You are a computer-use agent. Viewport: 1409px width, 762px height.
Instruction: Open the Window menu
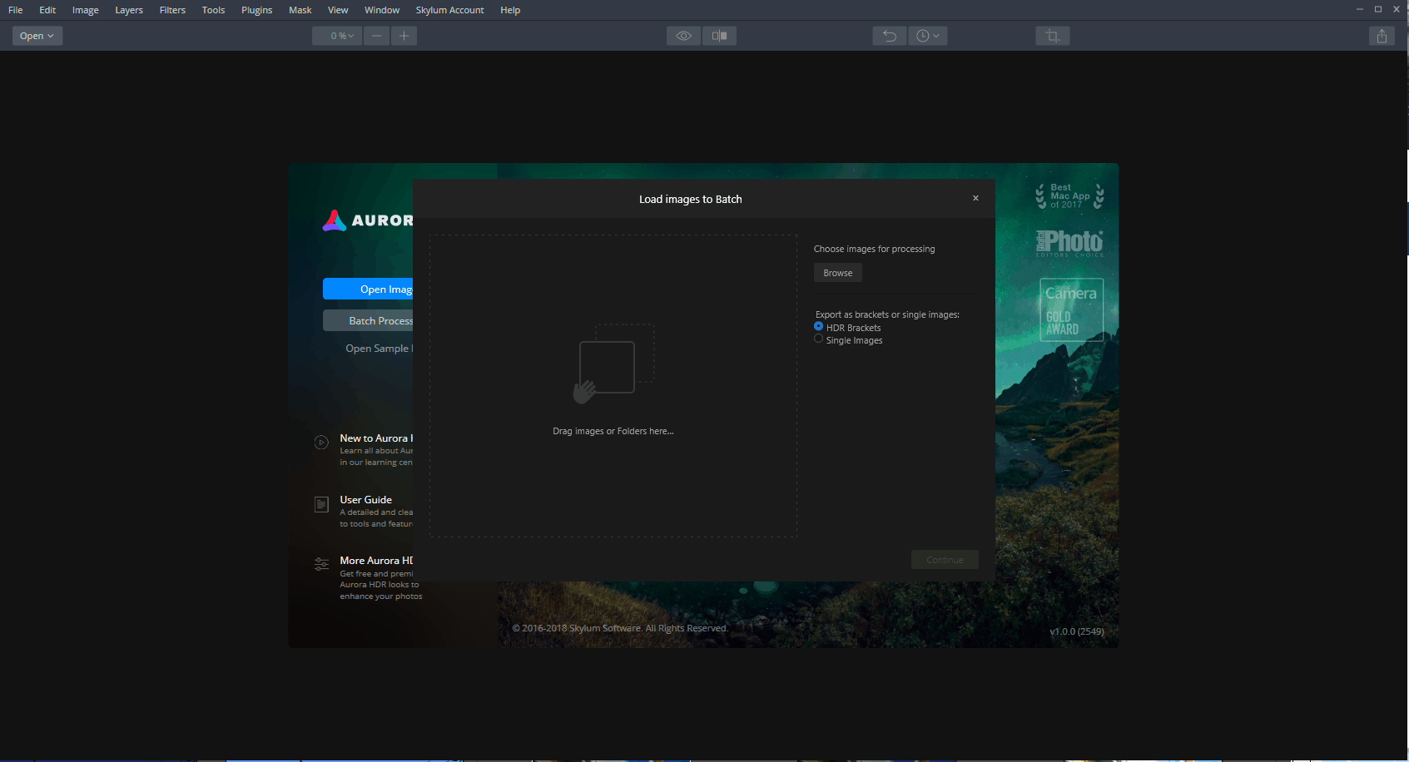point(382,10)
